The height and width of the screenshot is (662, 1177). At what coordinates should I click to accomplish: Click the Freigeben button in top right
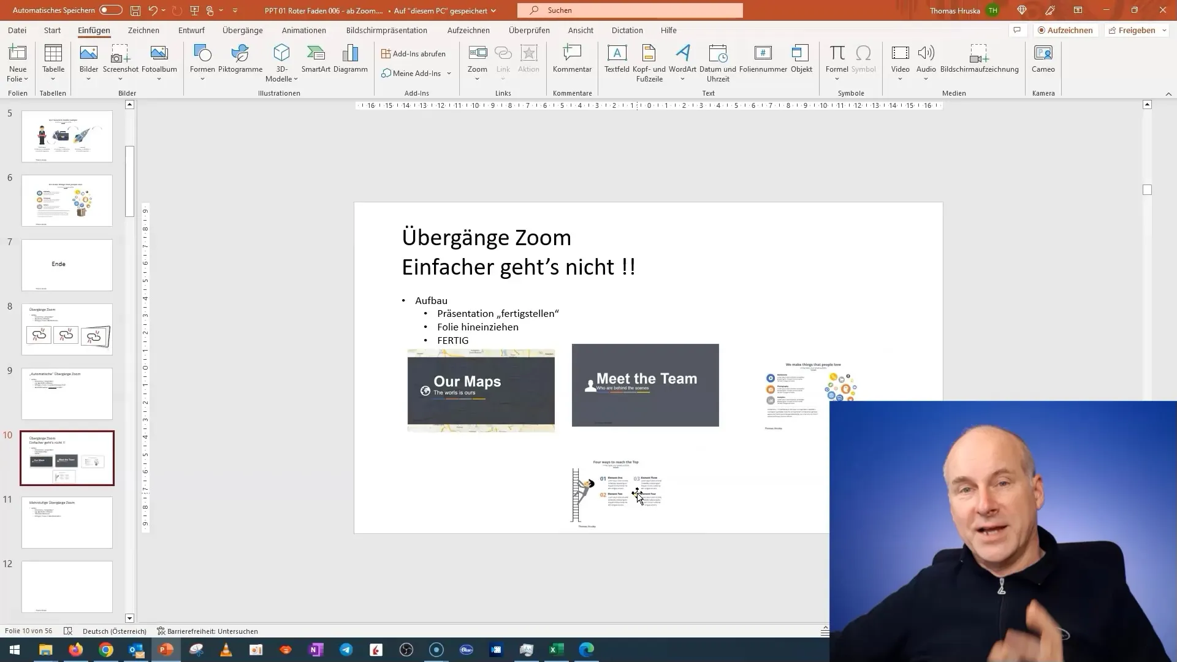coord(1136,30)
